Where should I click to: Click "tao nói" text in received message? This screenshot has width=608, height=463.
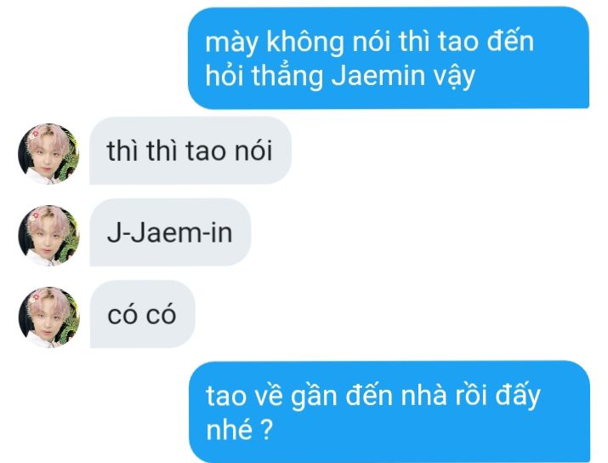(x=230, y=151)
